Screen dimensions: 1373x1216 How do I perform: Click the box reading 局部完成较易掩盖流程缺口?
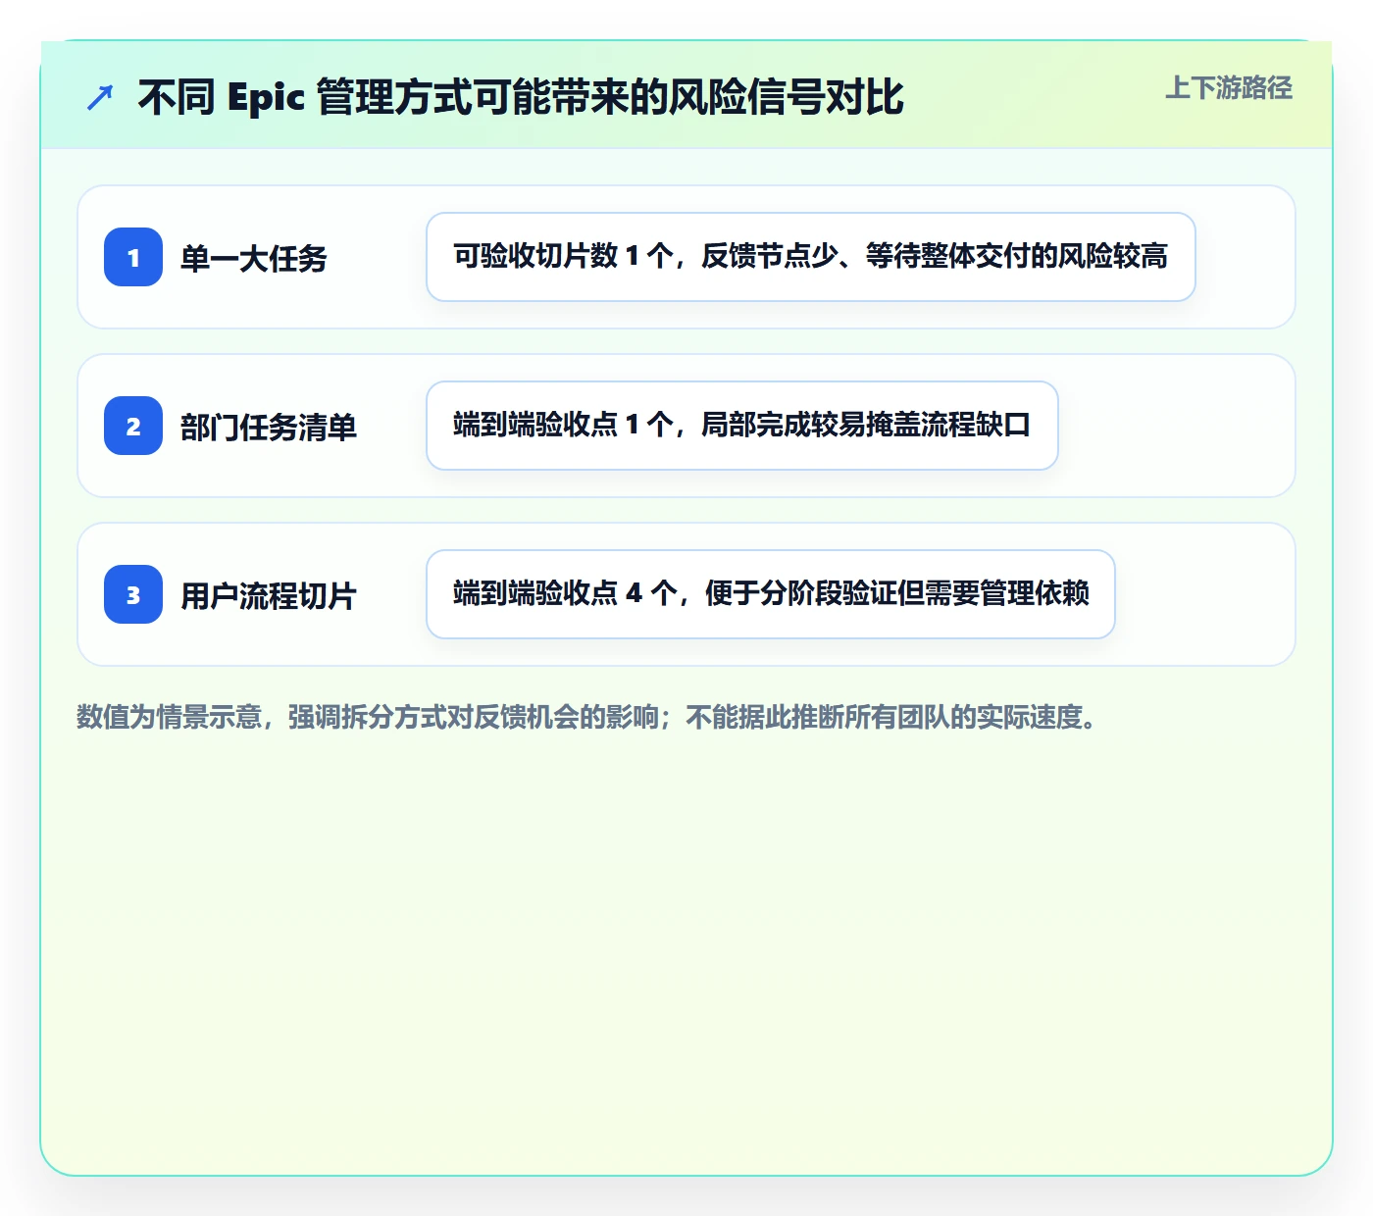click(742, 426)
